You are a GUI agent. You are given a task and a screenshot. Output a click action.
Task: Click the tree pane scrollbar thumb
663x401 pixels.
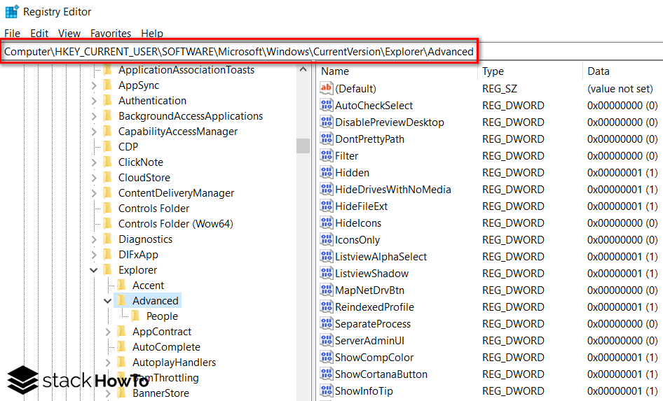pos(303,146)
